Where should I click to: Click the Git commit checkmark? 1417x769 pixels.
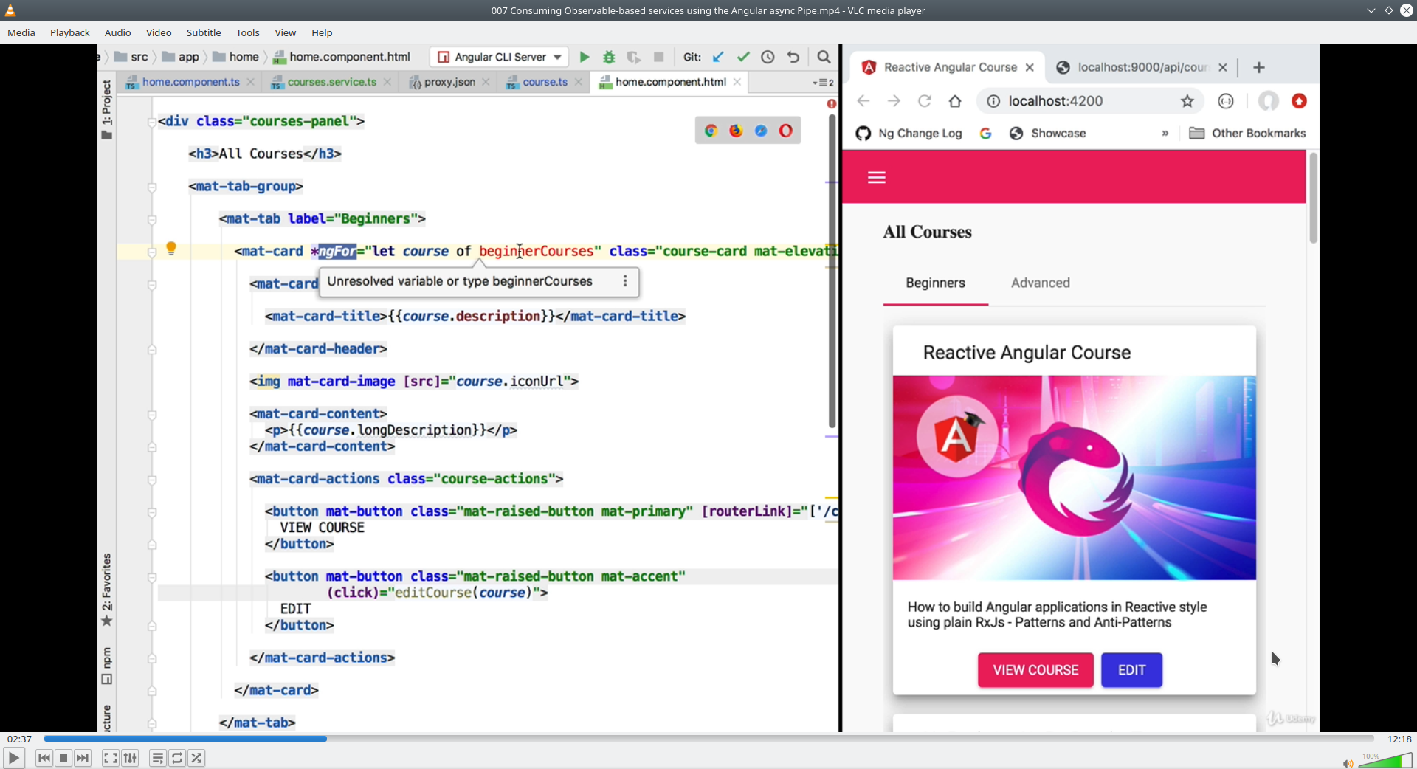pos(743,57)
